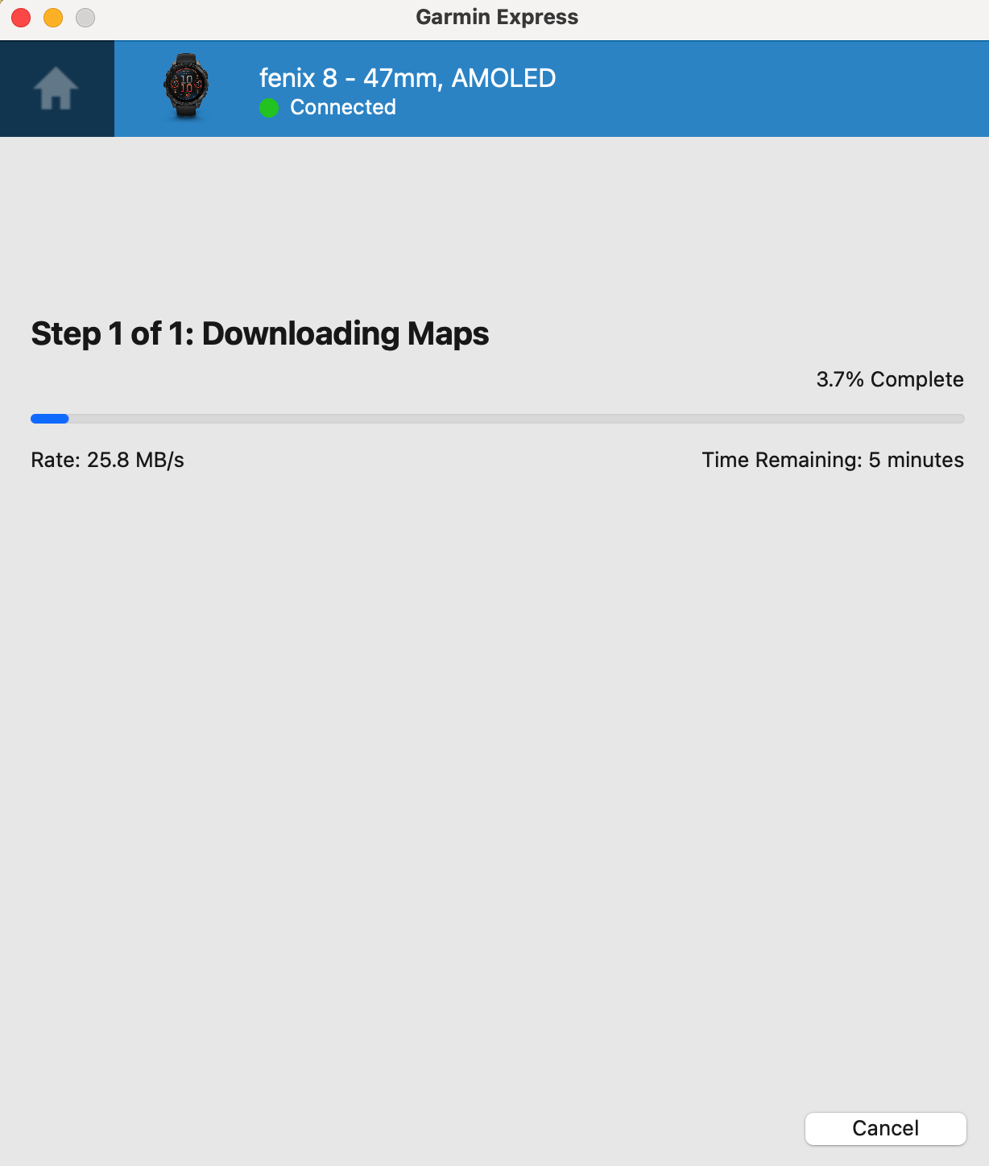Viewport: 989px width, 1166px height.
Task: Click the Step 1 of 1: Downloading Maps heading
Action: coord(260,333)
